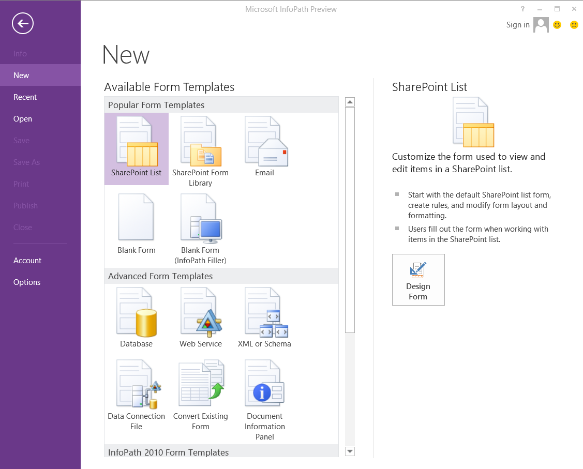Click Open in the sidebar
Viewport: 583px width, 469px height.
[40, 119]
